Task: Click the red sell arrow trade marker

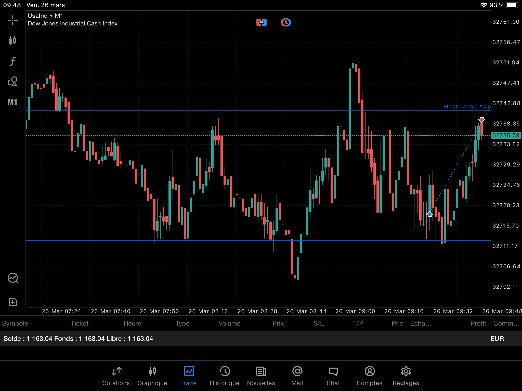Action: [481, 119]
